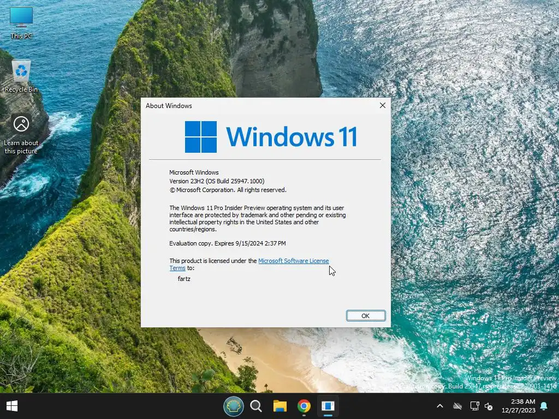The image size is (559, 419).
Task: Open the Recycle Bin desktop icon
Action: [21, 76]
